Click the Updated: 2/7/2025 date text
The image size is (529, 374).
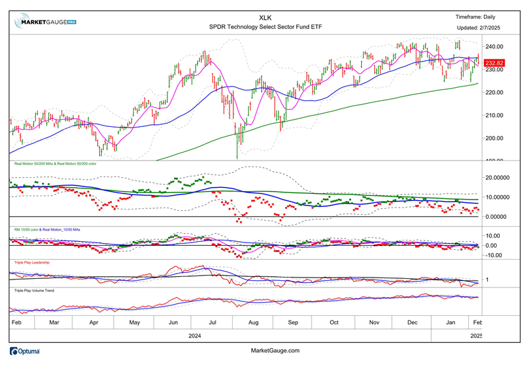(475, 28)
